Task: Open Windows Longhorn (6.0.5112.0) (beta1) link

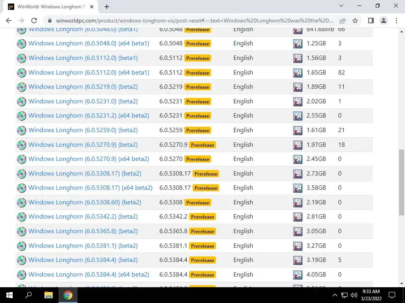Action: (x=83, y=58)
